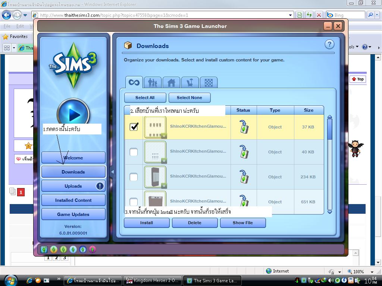Click the downloads list scrollbar thumb

pyautogui.click(x=330, y=129)
